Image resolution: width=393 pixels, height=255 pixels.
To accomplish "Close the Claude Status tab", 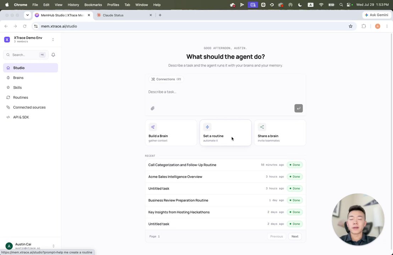I will click(x=151, y=15).
